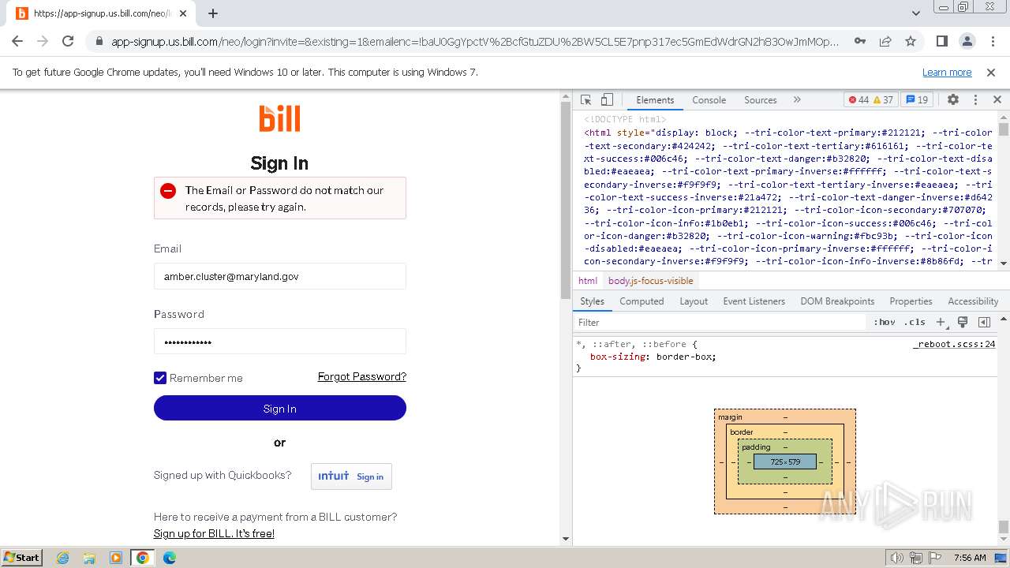Click the 19 issues badge in DevTools
Screen dimensions: 1010x568
click(917, 100)
